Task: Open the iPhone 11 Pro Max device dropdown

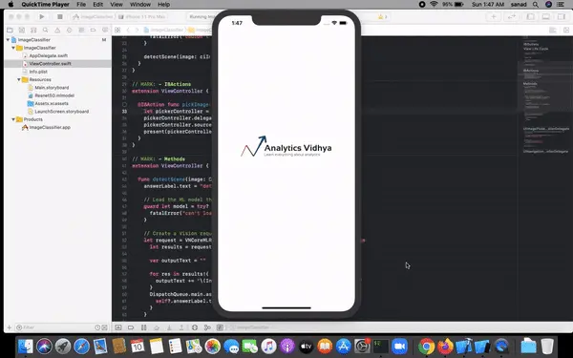Action: click(x=145, y=17)
